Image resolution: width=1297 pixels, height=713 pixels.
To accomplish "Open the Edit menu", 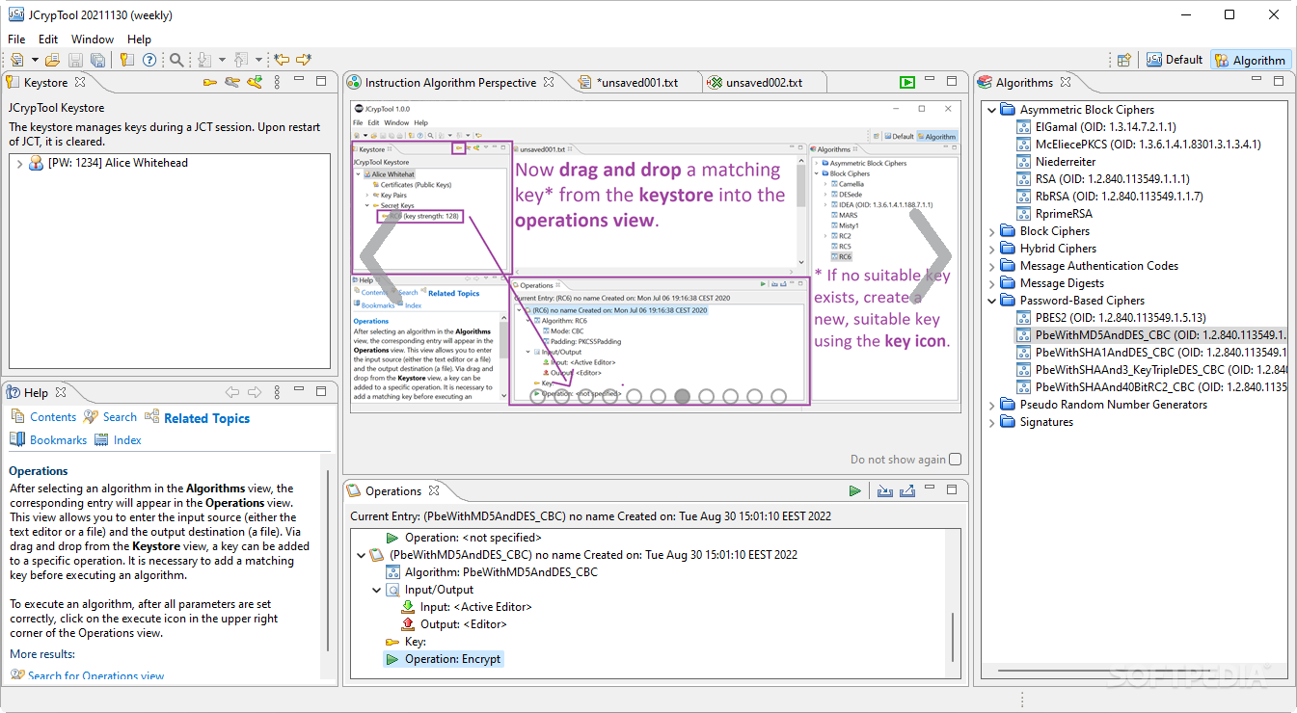I will tap(48, 39).
